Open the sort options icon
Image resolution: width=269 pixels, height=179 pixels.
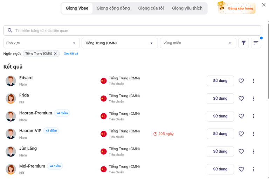256,43
